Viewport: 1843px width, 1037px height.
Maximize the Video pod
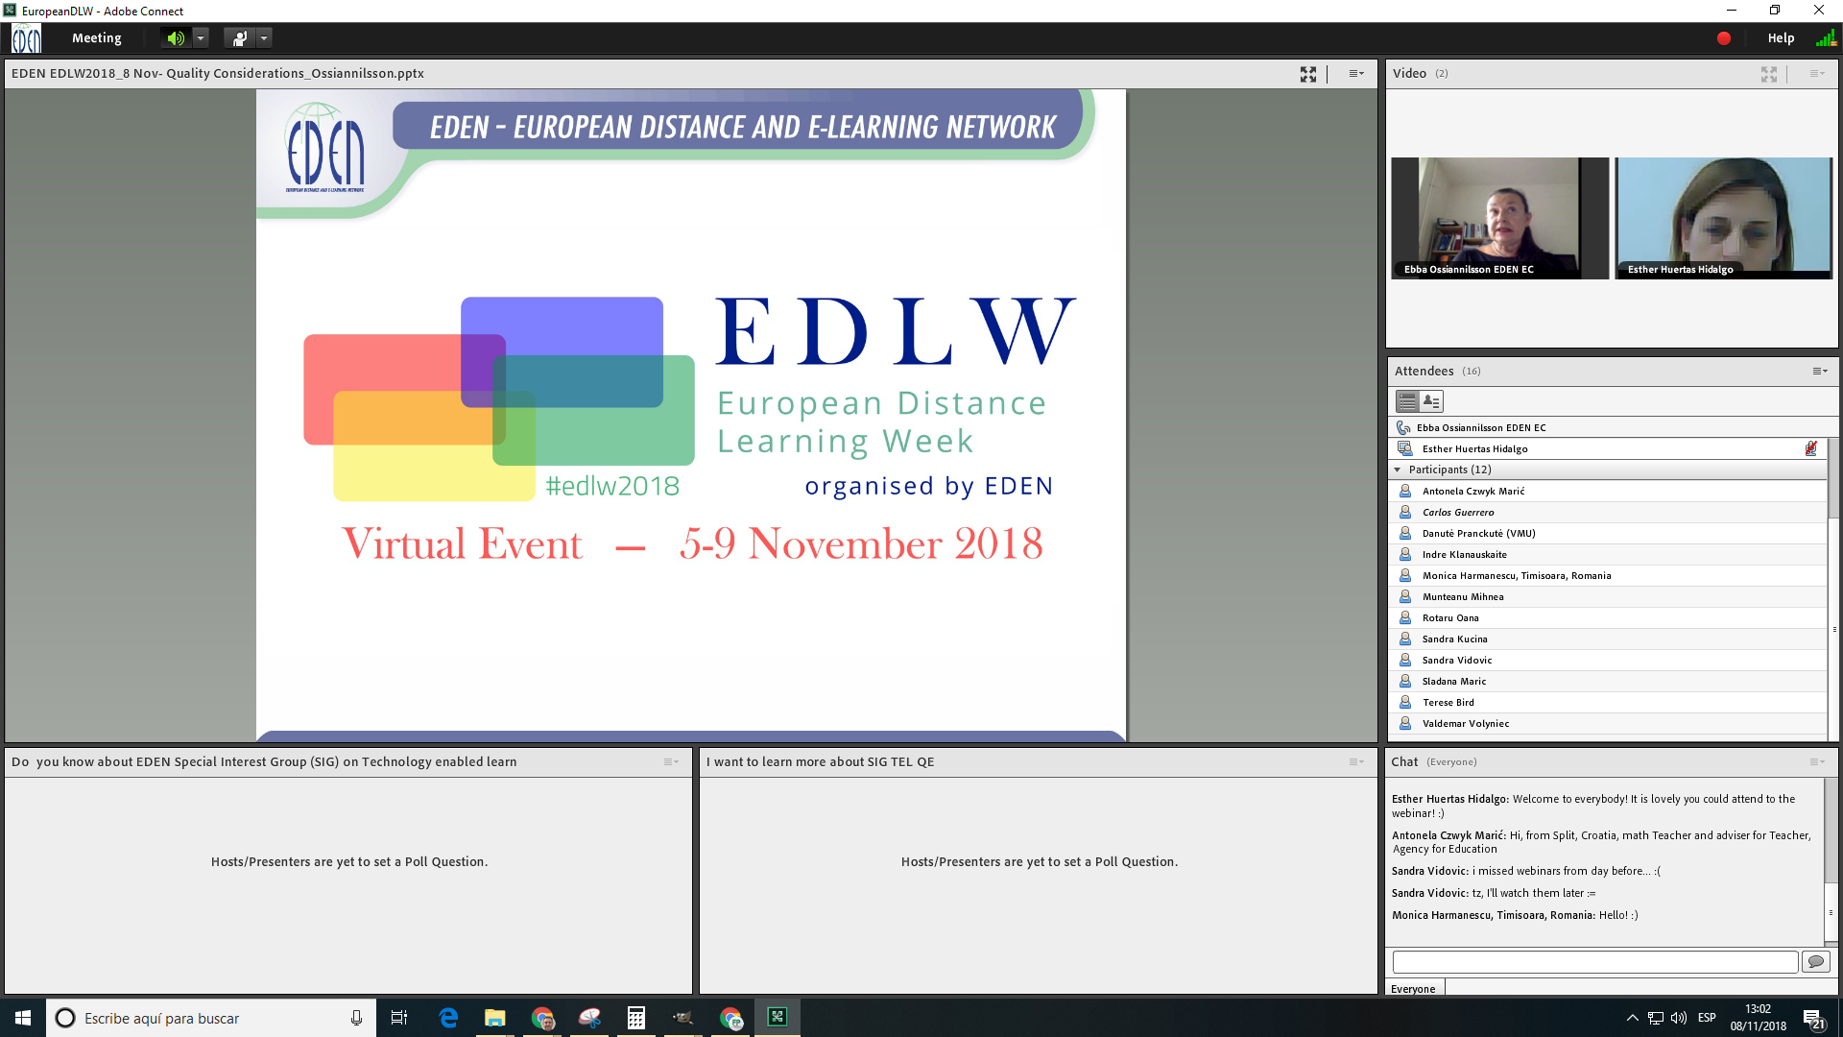[x=1769, y=74]
